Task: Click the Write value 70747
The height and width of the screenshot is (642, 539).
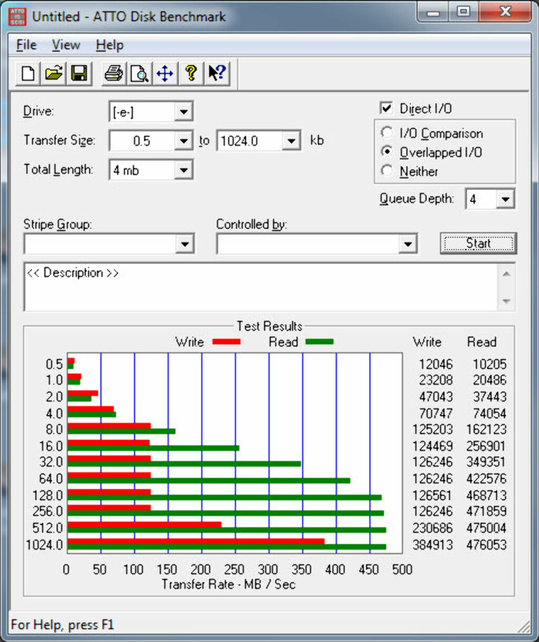Action: [x=436, y=413]
